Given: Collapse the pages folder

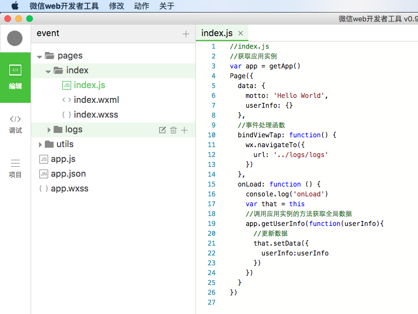Looking at the screenshot, I should (39, 56).
